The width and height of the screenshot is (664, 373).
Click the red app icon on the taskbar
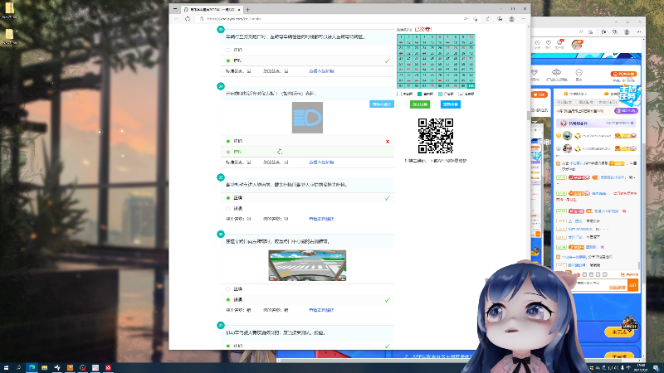109,368
